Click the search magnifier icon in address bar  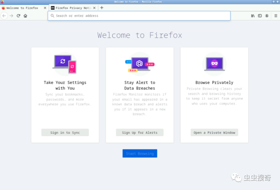click(52, 16)
